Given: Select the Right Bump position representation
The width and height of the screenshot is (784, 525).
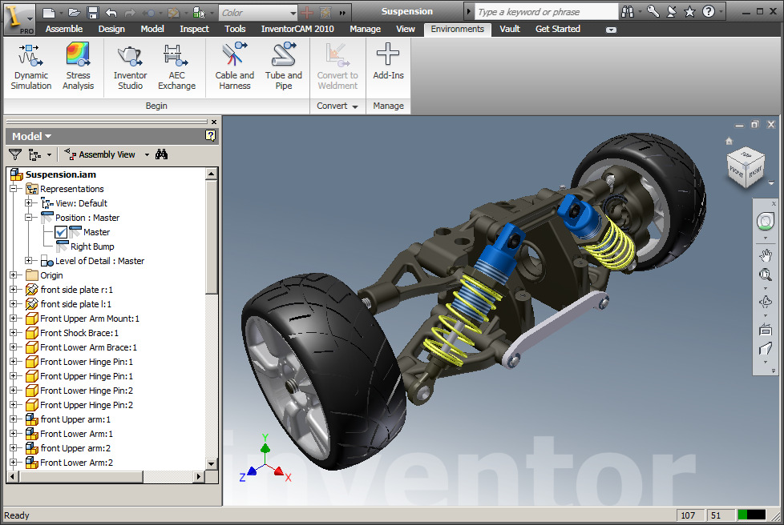Looking at the screenshot, I should pos(91,246).
